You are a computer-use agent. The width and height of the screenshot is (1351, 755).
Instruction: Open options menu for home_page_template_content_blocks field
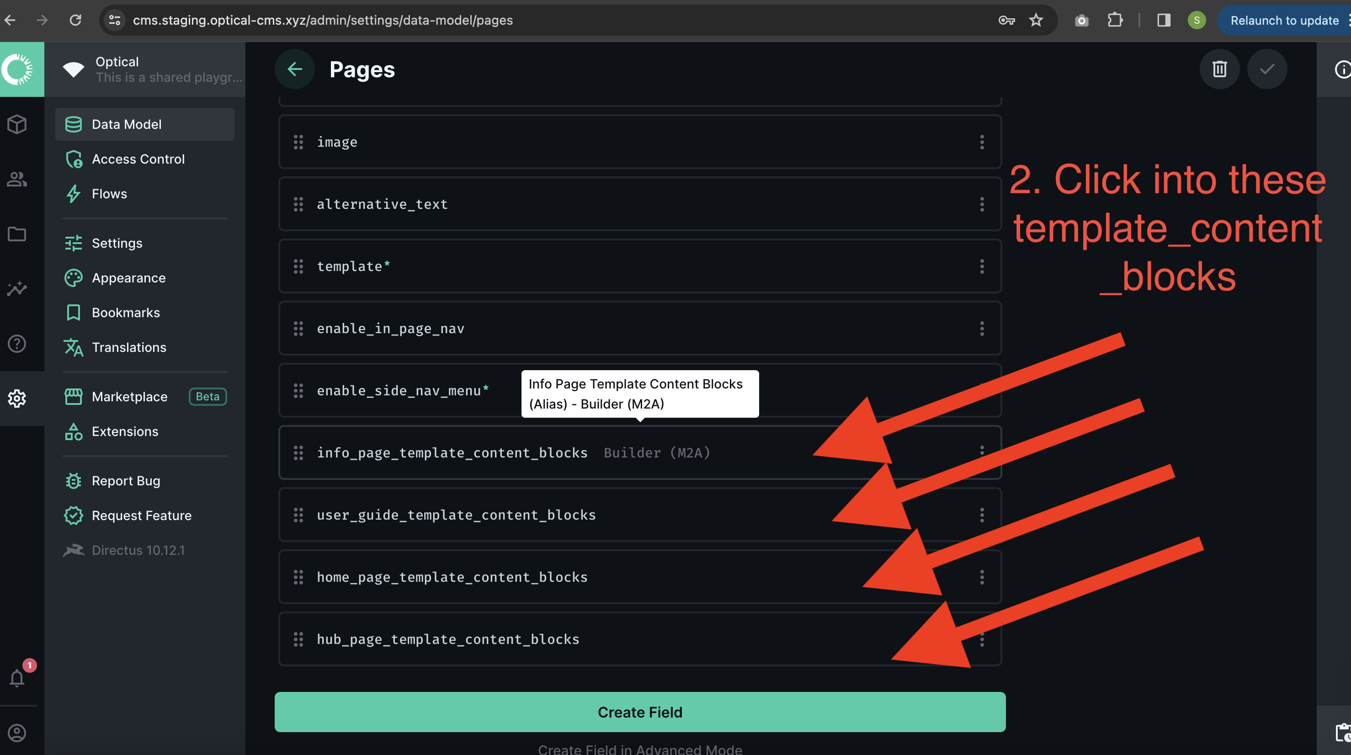(x=982, y=577)
